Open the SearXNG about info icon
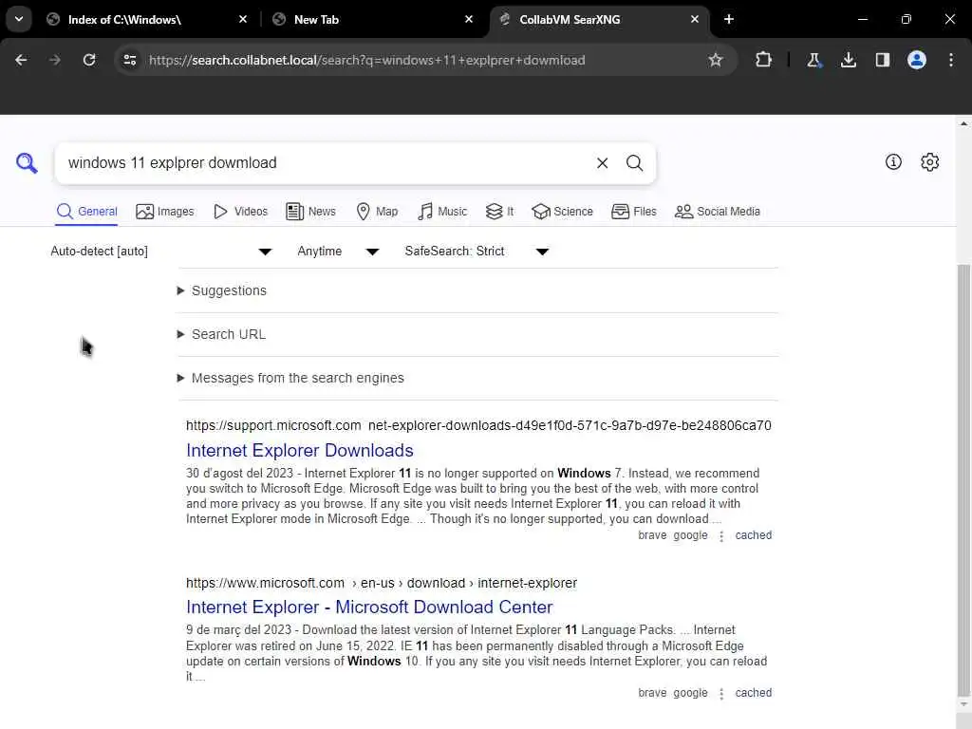 point(893,162)
